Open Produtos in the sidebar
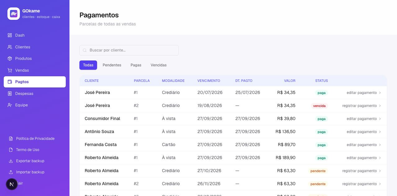 click(x=35, y=59)
